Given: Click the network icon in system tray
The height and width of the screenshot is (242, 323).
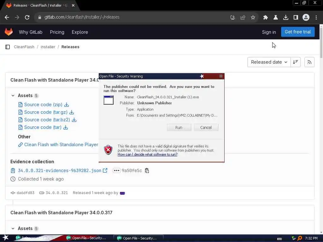Looking at the screenshot, I should [294, 238].
